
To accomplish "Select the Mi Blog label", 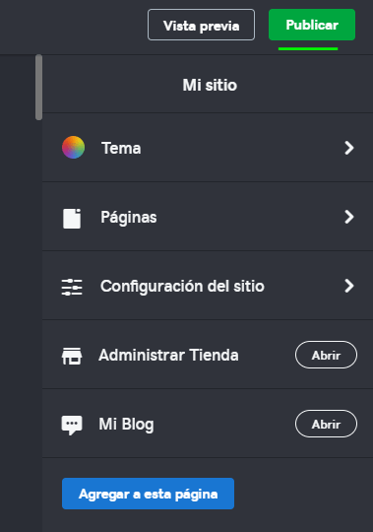I will click(x=126, y=425).
